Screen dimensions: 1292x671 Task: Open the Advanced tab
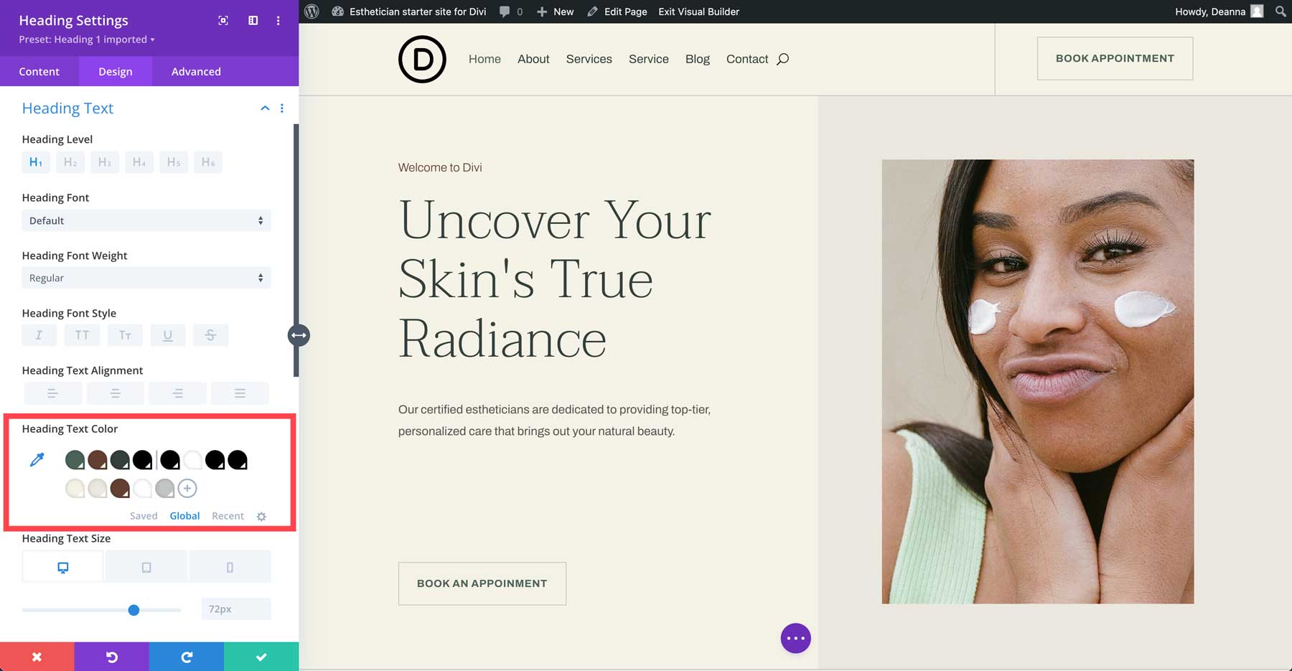click(195, 71)
